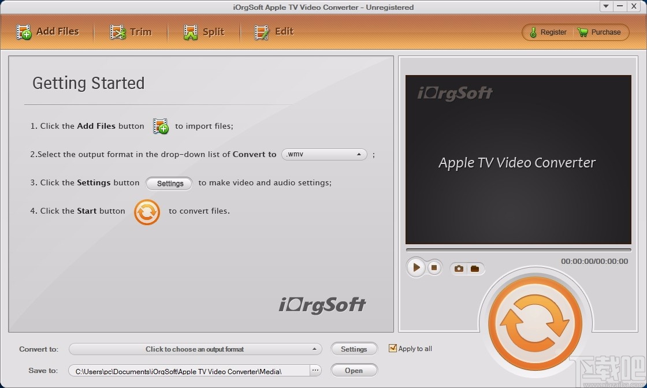
Task: Take a snapshot with the camera icon
Action: pyautogui.click(x=459, y=268)
